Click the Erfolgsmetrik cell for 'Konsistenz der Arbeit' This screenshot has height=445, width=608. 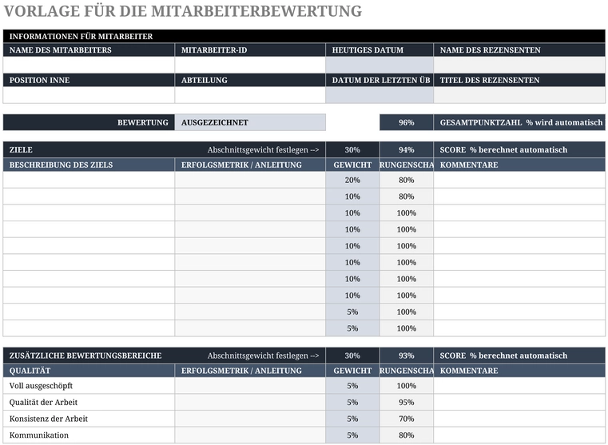(250, 419)
